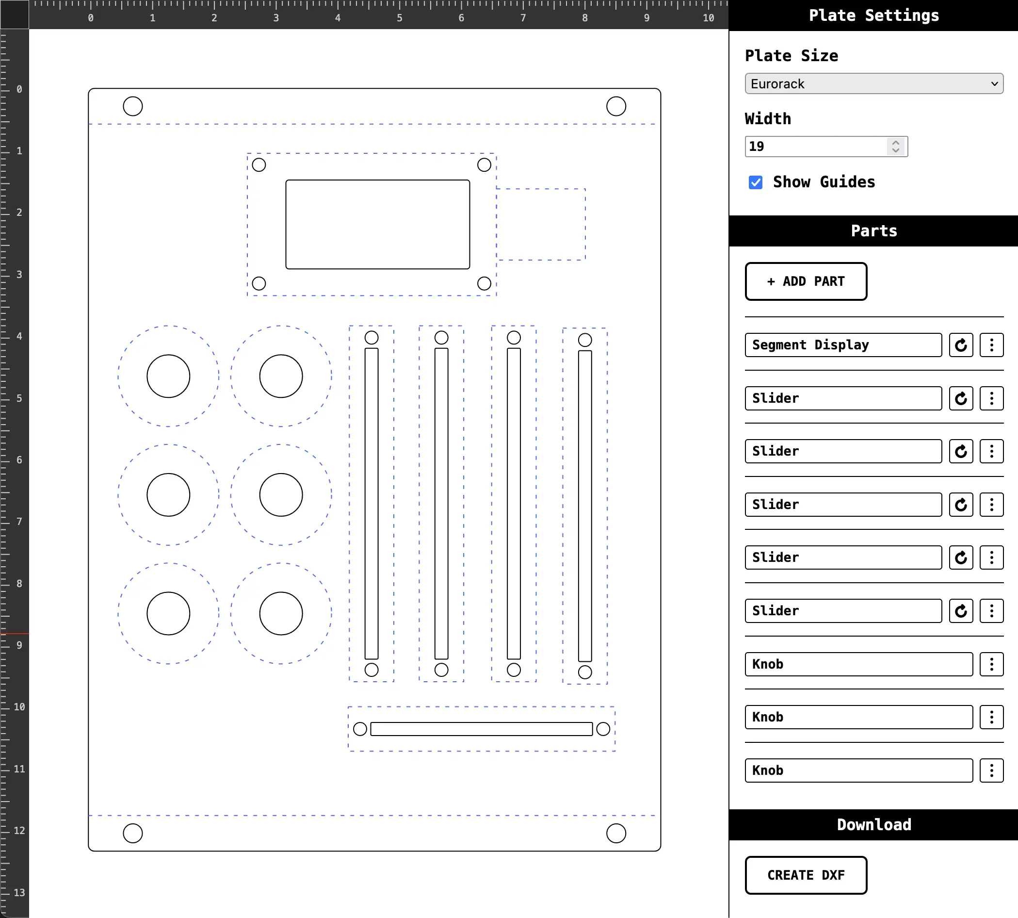This screenshot has width=1018, height=918.
Task: Open options menu for last Knob row
Action: pyautogui.click(x=992, y=770)
